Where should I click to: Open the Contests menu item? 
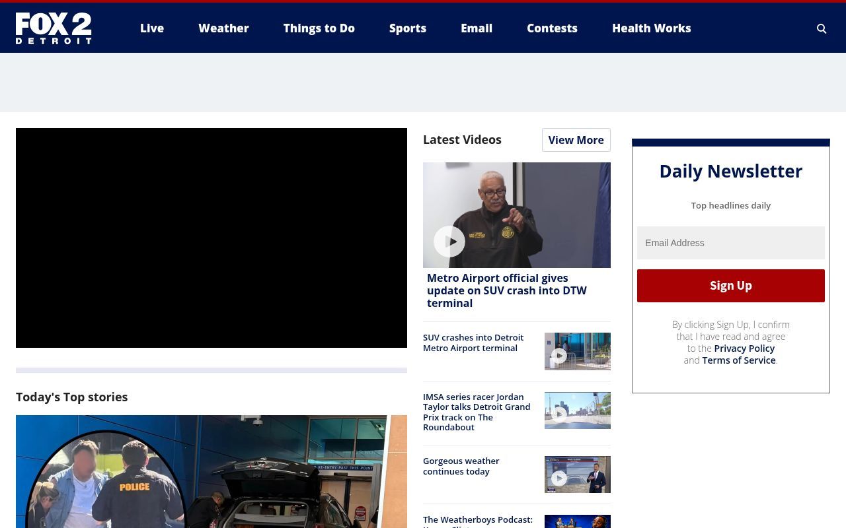[552, 28]
